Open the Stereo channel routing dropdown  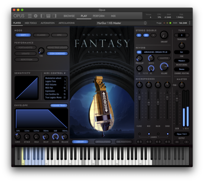pos(182,69)
